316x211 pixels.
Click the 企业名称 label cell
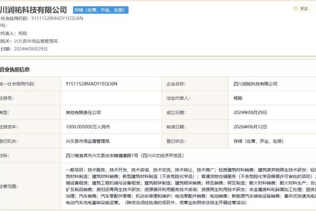tap(195, 84)
